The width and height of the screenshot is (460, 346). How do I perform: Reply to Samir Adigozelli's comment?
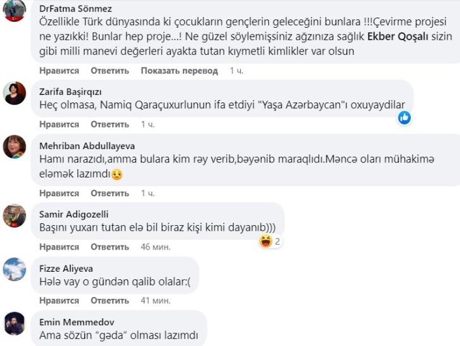coord(110,247)
